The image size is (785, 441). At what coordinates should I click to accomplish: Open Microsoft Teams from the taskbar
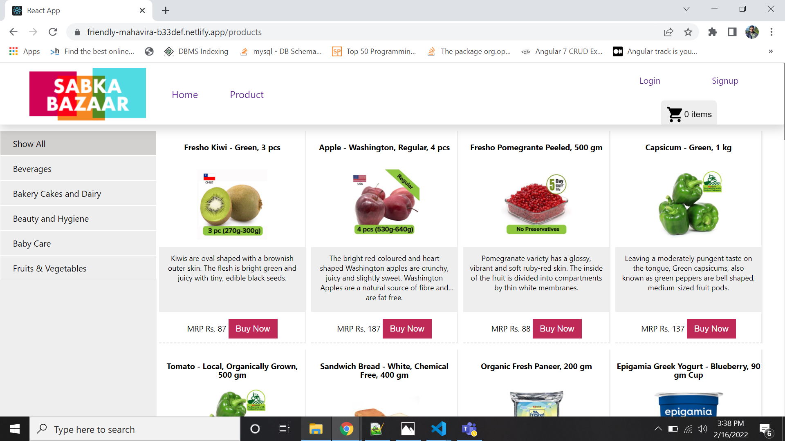(469, 429)
